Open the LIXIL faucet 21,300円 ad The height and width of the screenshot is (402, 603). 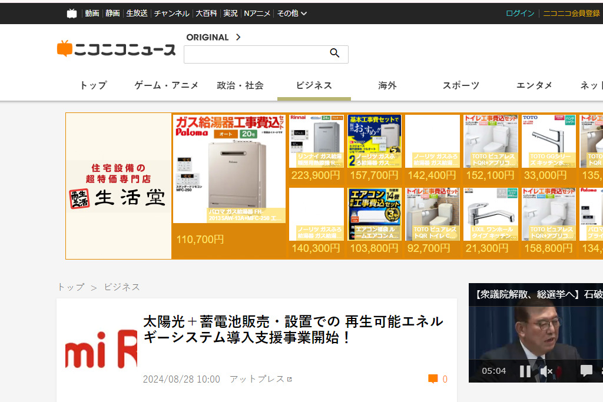[x=491, y=221]
